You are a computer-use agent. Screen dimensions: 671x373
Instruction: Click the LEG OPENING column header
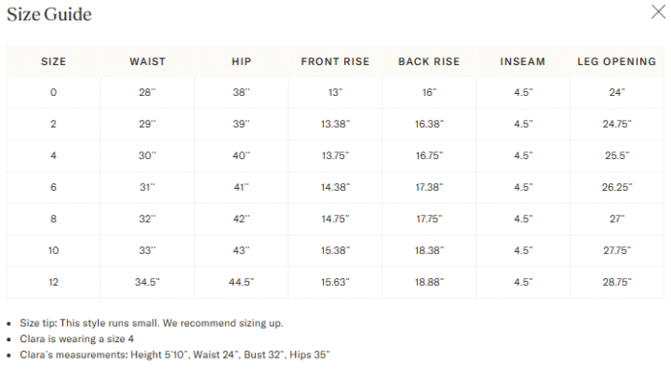(x=616, y=61)
